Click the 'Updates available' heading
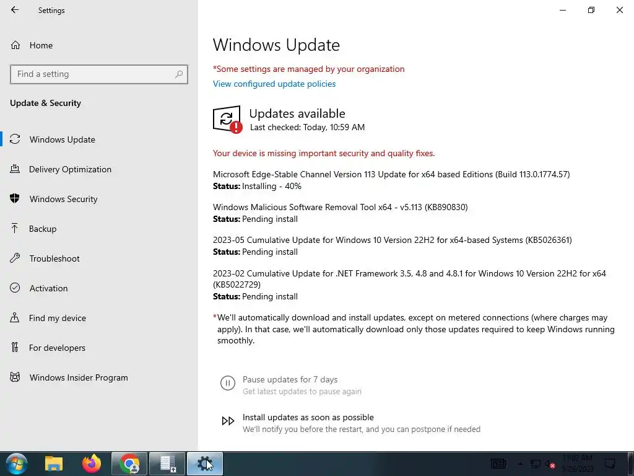634x476 pixels. pyautogui.click(x=297, y=113)
